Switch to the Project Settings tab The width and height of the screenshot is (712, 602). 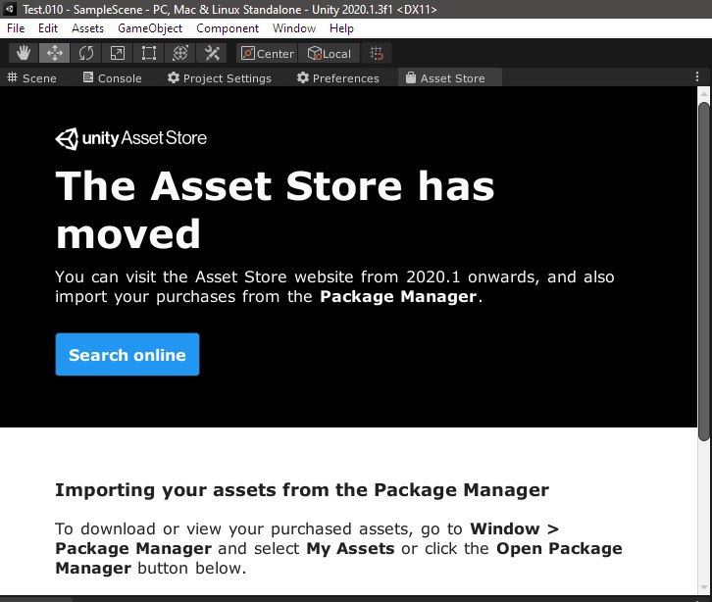click(x=219, y=78)
